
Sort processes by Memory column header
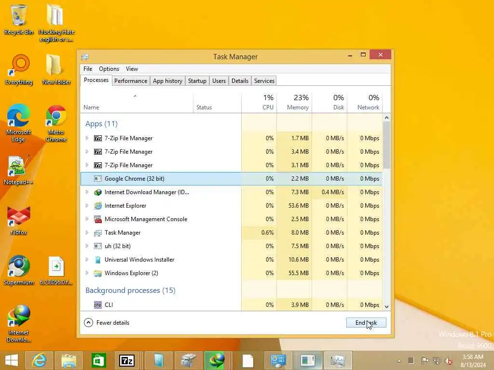294,103
